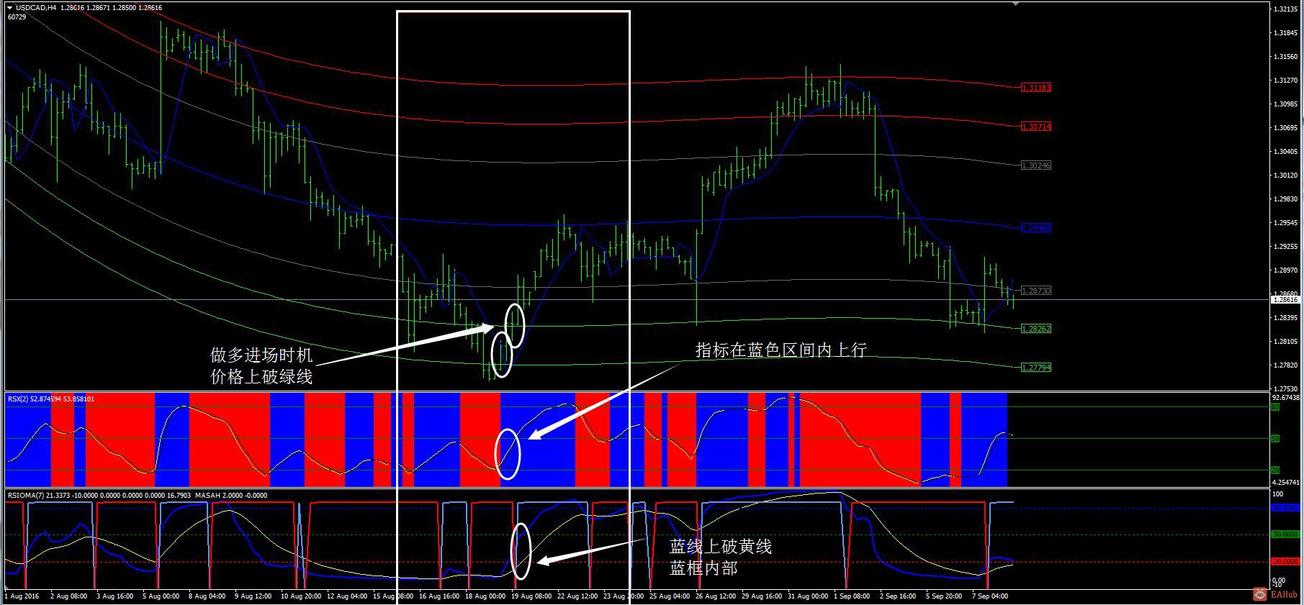Click the 1.27820 price scale value
The image size is (1304, 605).
[1286, 365]
